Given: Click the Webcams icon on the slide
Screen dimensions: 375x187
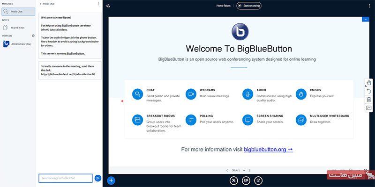Looking at the screenshot, I should pyautogui.click(x=191, y=94).
